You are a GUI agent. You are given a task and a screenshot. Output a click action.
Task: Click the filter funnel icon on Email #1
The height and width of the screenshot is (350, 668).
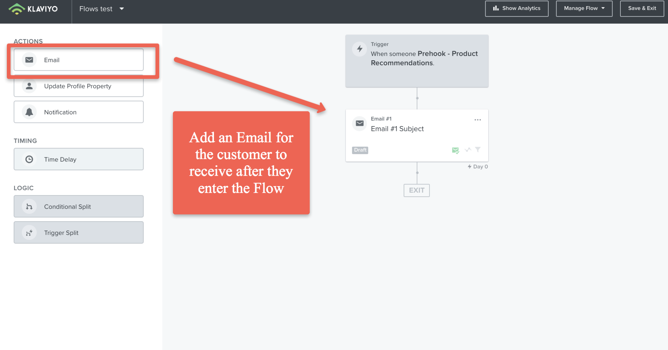478,150
